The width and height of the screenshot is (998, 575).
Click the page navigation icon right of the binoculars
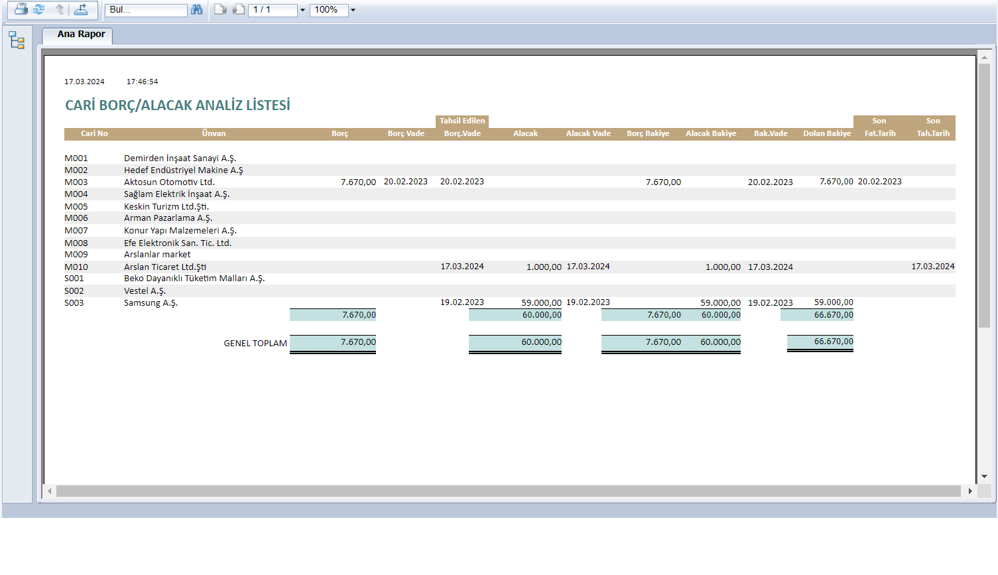(220, 9)
